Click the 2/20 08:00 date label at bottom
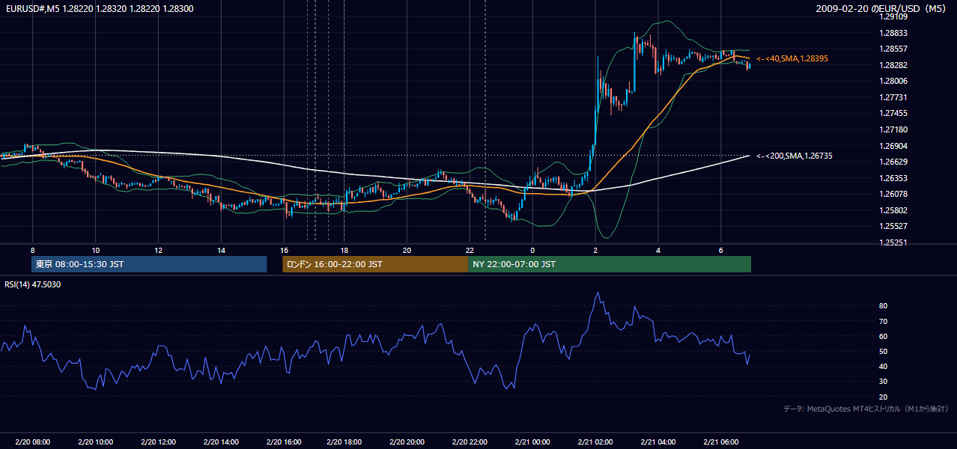Screen dimensions: 957x449 click(x=33, y=442)
